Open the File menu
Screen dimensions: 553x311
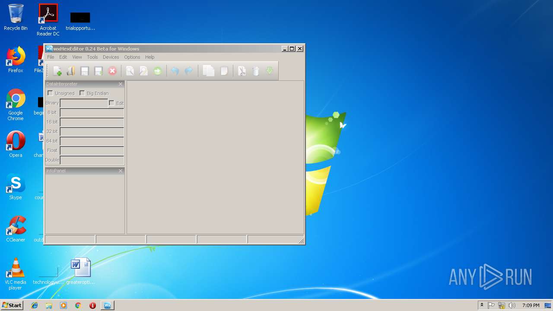click(x=51, y=57)
